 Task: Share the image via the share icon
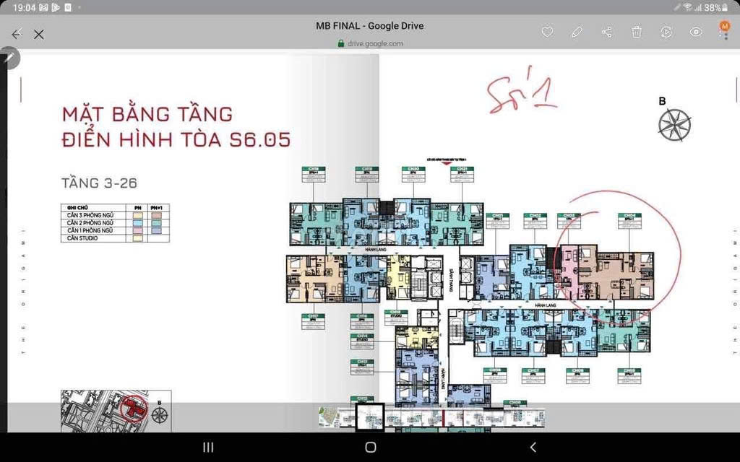click(607, 32)
